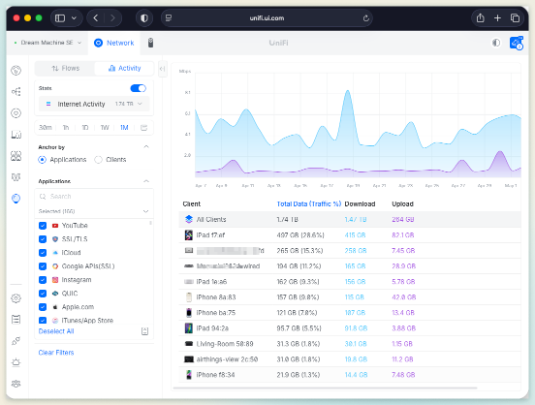Open the Dashboard icon in left sidebar

pos(16,71)
